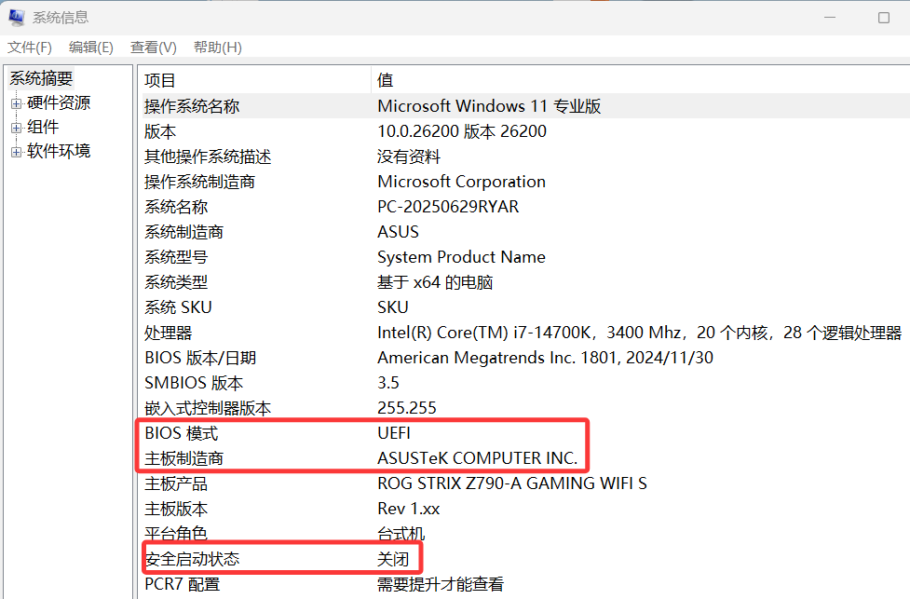Select the 主板制造商 row label
910x599 pixels.
[x=184, y=458]
